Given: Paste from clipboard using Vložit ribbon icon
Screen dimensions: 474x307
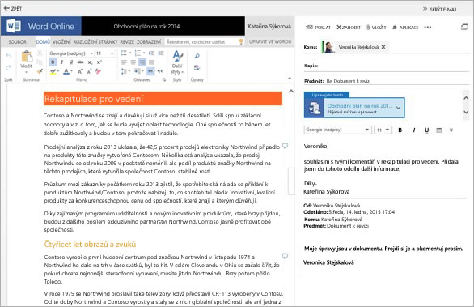Looking at the screenshot, I should (27, 57).
